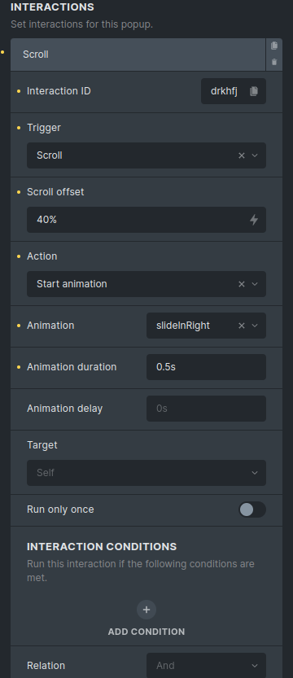293x678 pixels.
Task: Click the Interaction ID value drkhfj
Action: click(224, 91)
